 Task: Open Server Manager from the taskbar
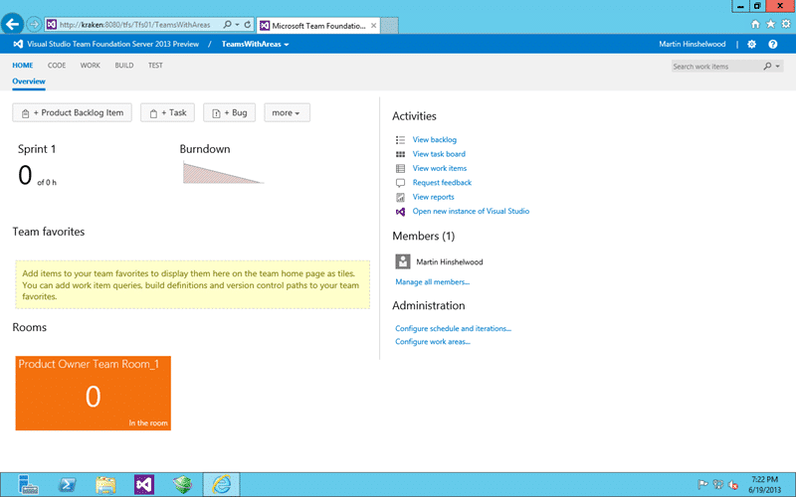(28, 484)
